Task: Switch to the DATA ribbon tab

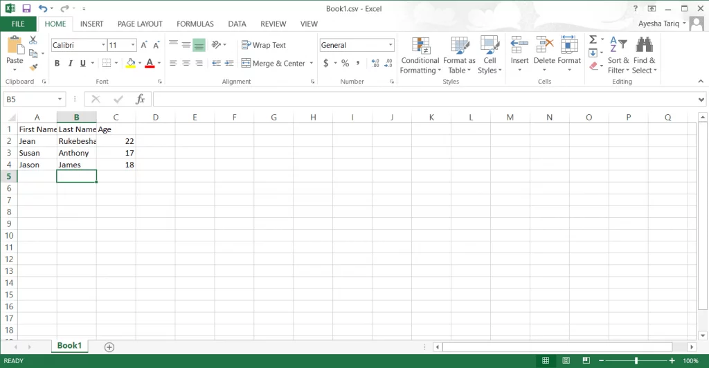Action: [x=237, y=24]
